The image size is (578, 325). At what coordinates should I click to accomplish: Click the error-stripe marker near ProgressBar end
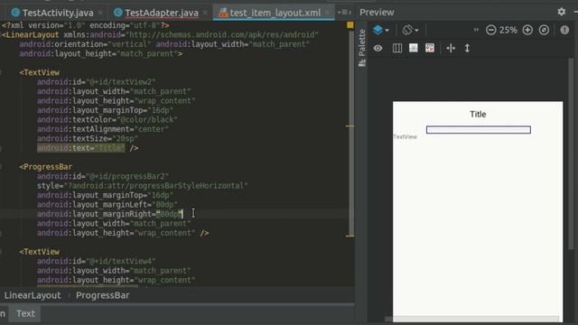coord(350,236)
